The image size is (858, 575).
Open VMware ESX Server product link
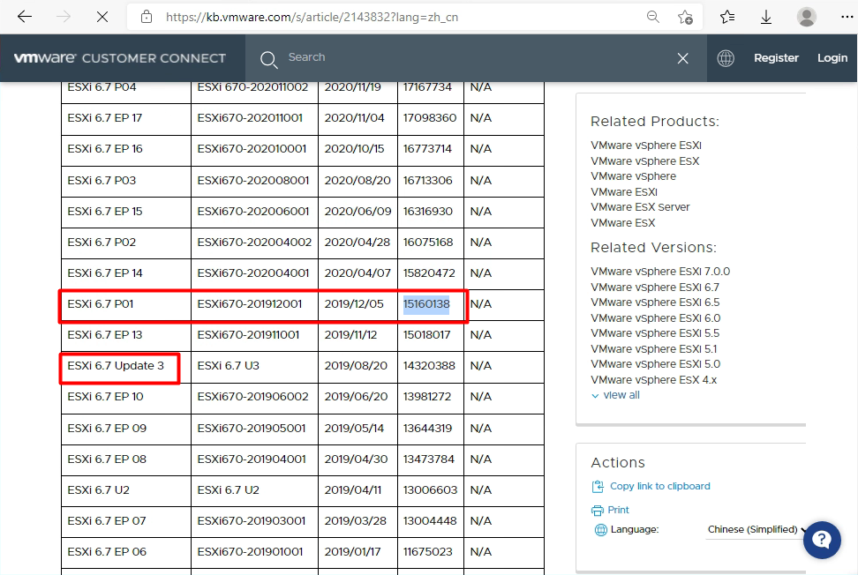640,206
